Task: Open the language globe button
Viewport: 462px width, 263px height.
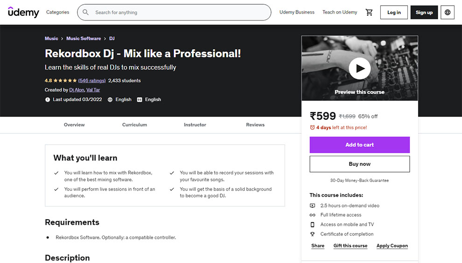Action: point(447,13)
